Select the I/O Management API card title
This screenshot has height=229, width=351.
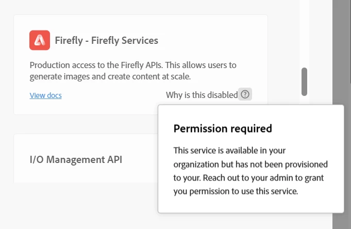tap(76, 159)
